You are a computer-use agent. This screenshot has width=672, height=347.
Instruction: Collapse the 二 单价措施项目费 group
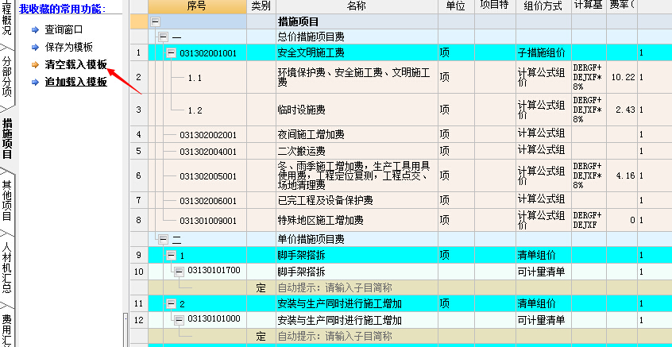click(164, 239)
